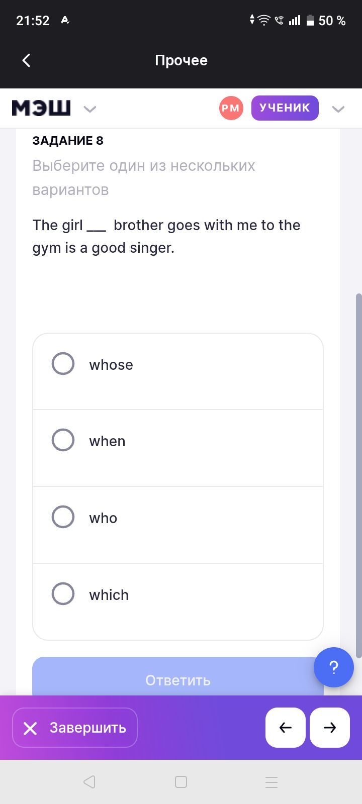Select the 'when' answer option

coord(178,448)
